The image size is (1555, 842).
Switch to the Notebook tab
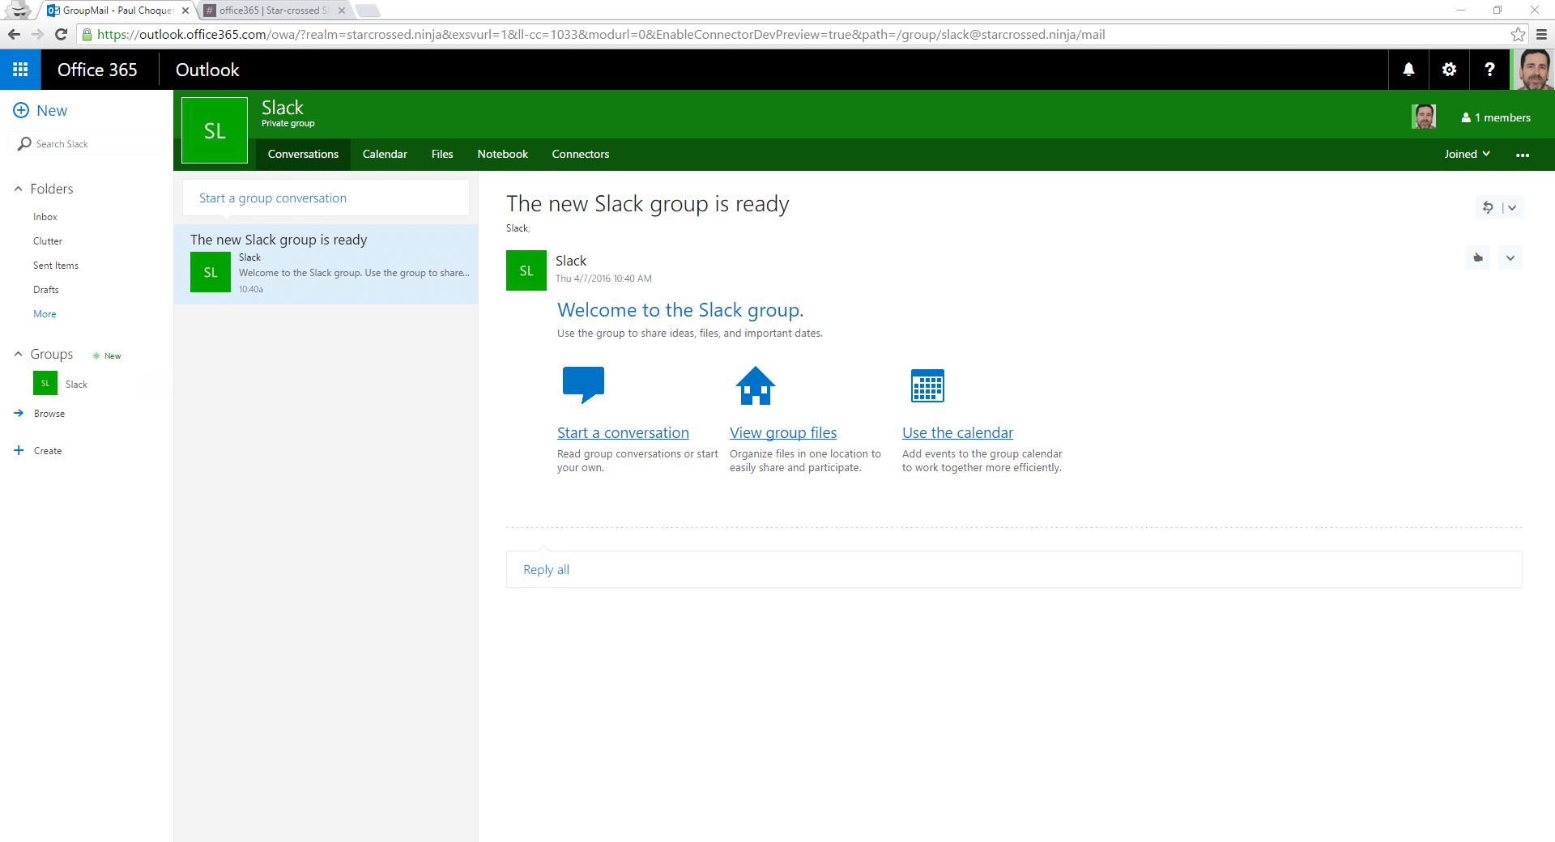point(502,154)
